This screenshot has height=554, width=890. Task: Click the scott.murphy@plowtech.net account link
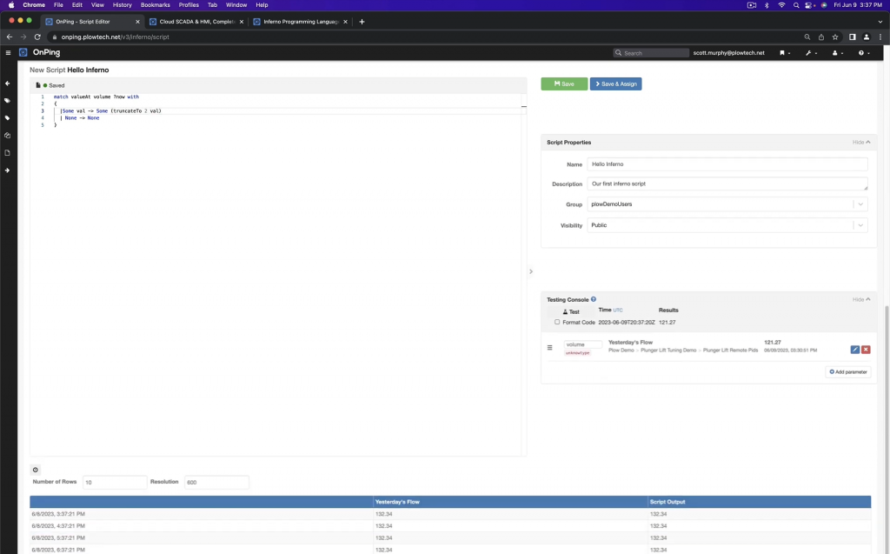point(728,53)
